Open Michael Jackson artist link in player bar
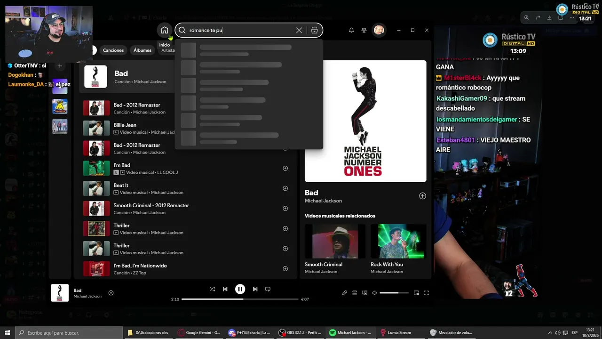The image size is (602, 339). point(87,297)
